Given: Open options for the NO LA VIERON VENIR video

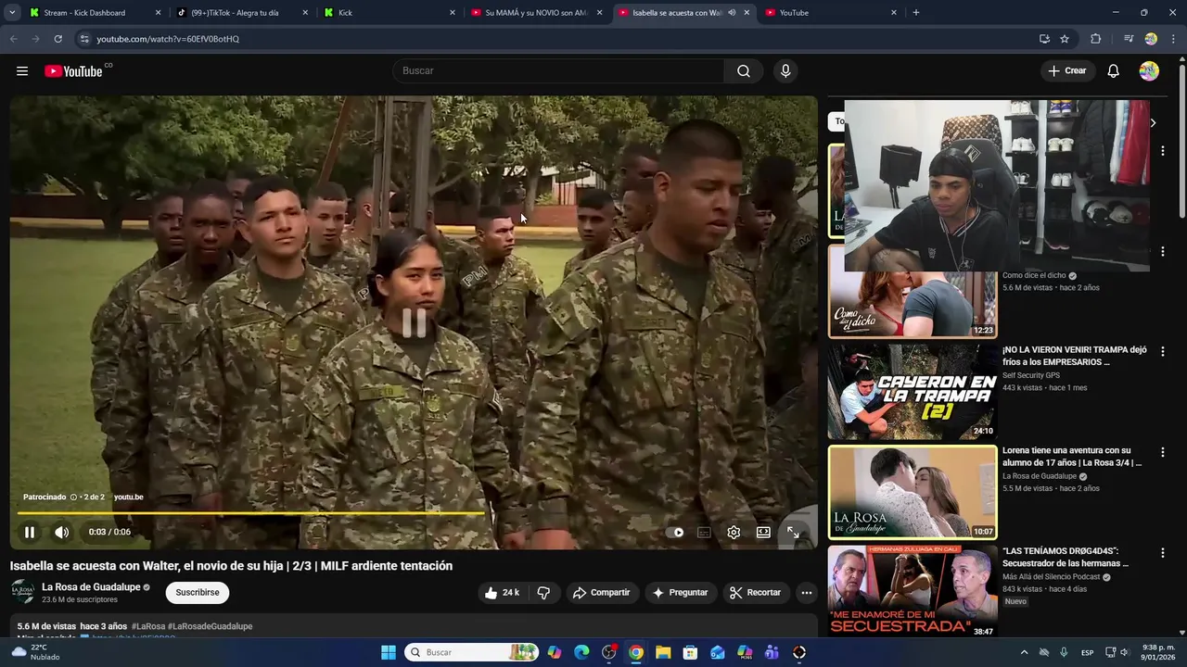Looking at the screenshot, I should 1162,352.
